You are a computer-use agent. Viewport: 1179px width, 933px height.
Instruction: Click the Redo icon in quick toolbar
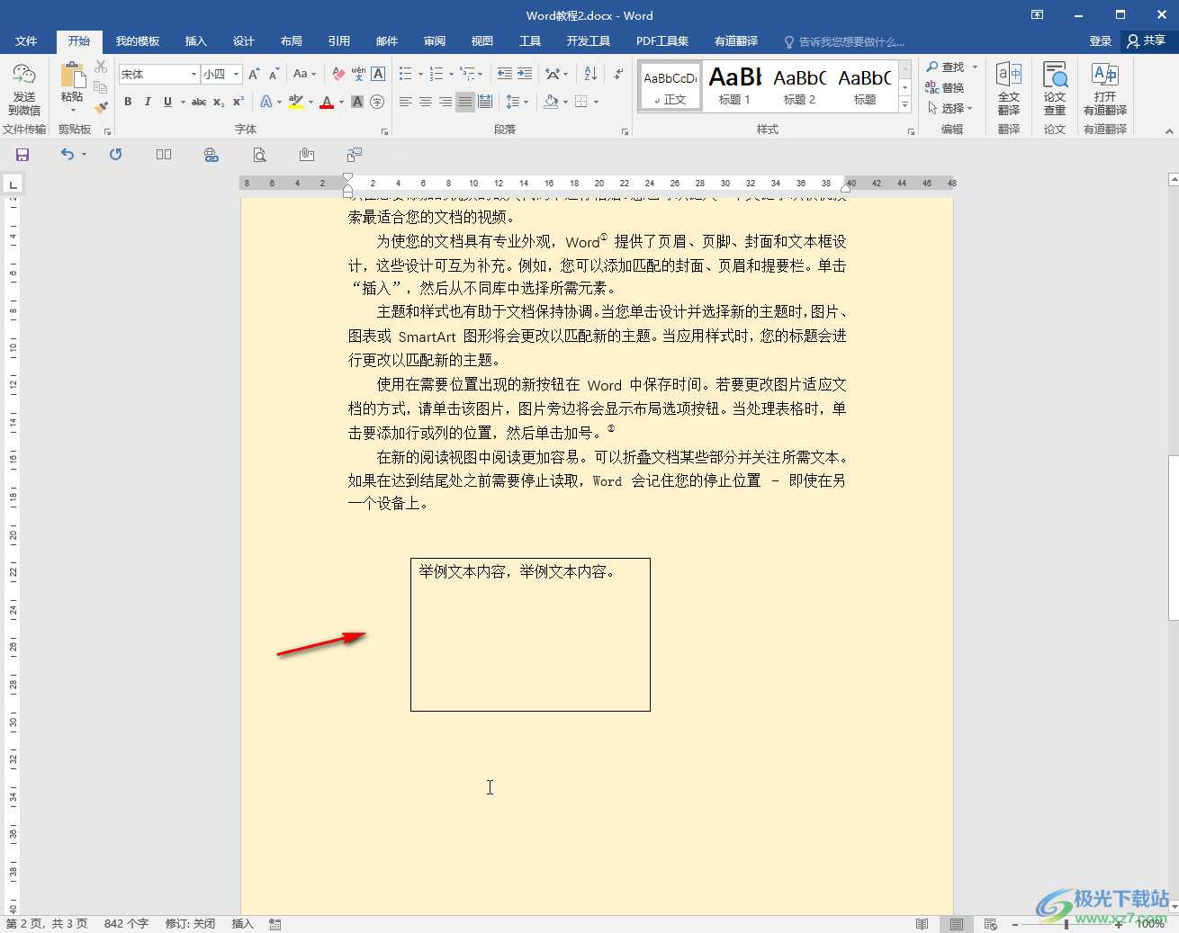pyautogui.click(x=116, y=155)
